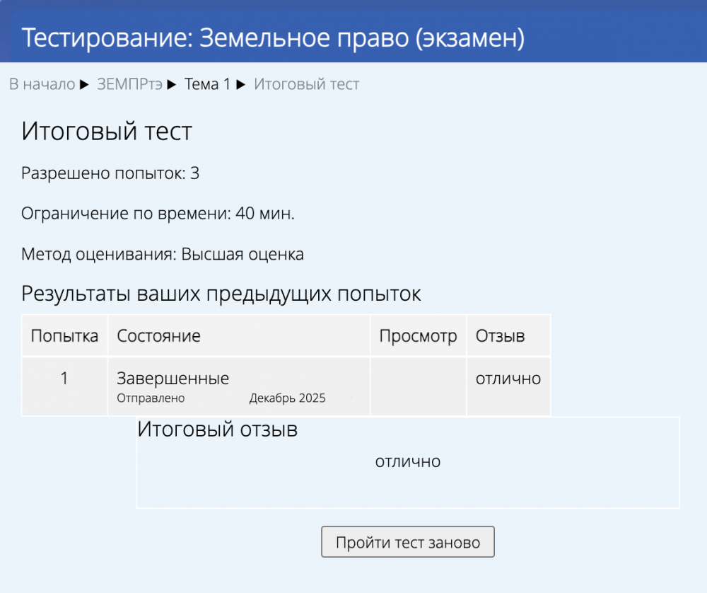Click the 'В начало' breadcrumb link
707x593 pixels.
tap(42, 85)
